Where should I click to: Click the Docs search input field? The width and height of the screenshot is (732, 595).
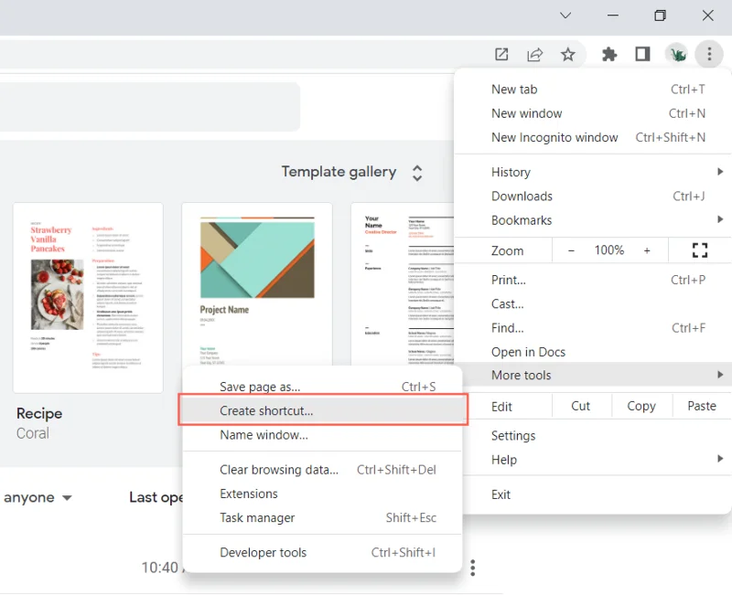pyautogui.click(x=150, y=107)
